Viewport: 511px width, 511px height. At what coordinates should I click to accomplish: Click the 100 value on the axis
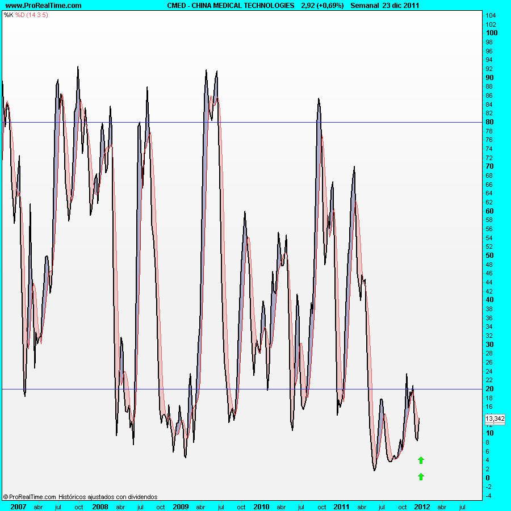click(492, 32)
